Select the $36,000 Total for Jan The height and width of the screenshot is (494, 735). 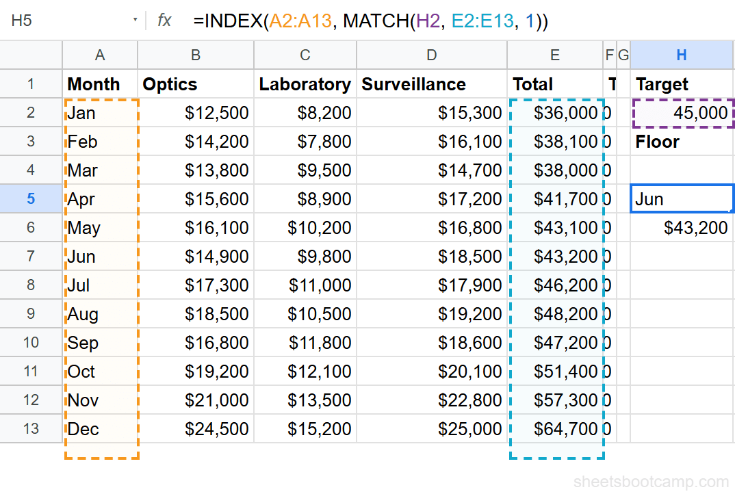[554, 112]
